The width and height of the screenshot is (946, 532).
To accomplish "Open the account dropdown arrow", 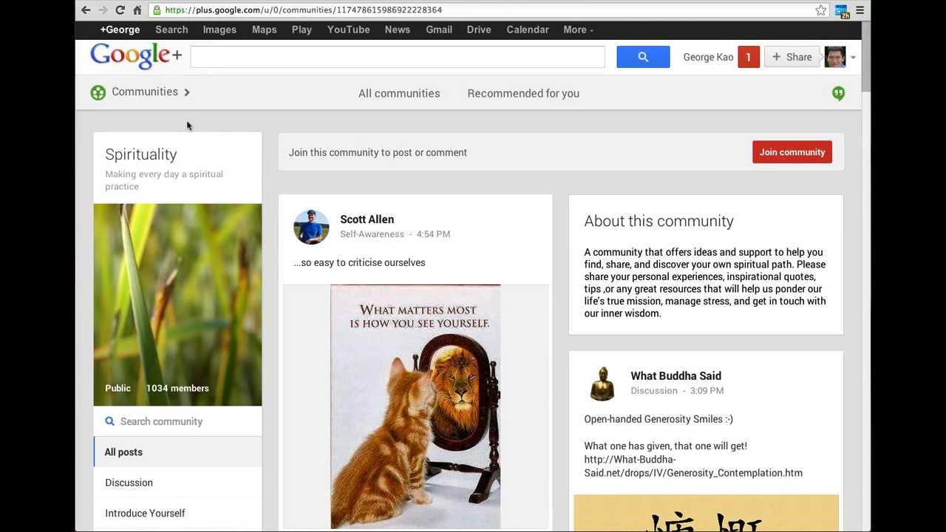I will click(x=853, y=58).
